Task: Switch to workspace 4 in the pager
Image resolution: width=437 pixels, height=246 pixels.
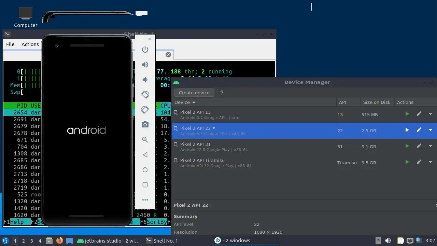Action: coord(40,241)
